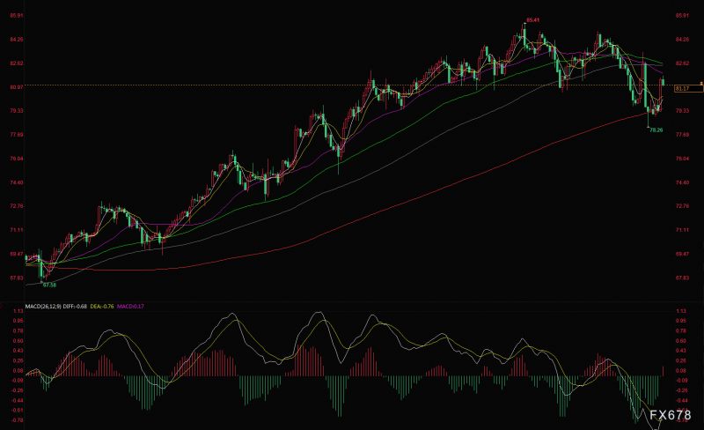The height and width of the screenshot is (430, 704).
Task: Click 0.60 on the left MACD axis
Action: [18, 341]
